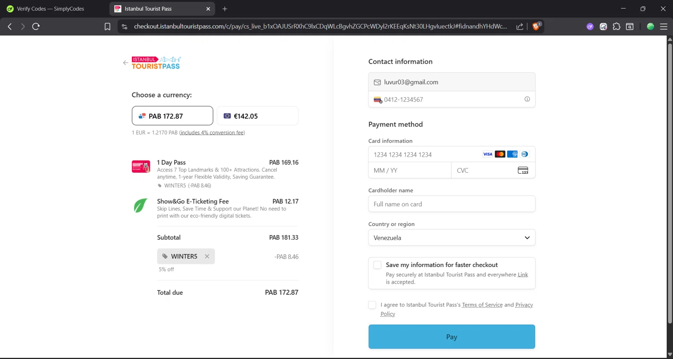Remove the WINTER5 coupon with the X
Screen dimensions: 673x359
[207, 256]
